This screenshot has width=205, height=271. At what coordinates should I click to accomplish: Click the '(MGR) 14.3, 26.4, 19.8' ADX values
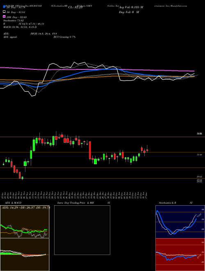click(x=43, y=34)
